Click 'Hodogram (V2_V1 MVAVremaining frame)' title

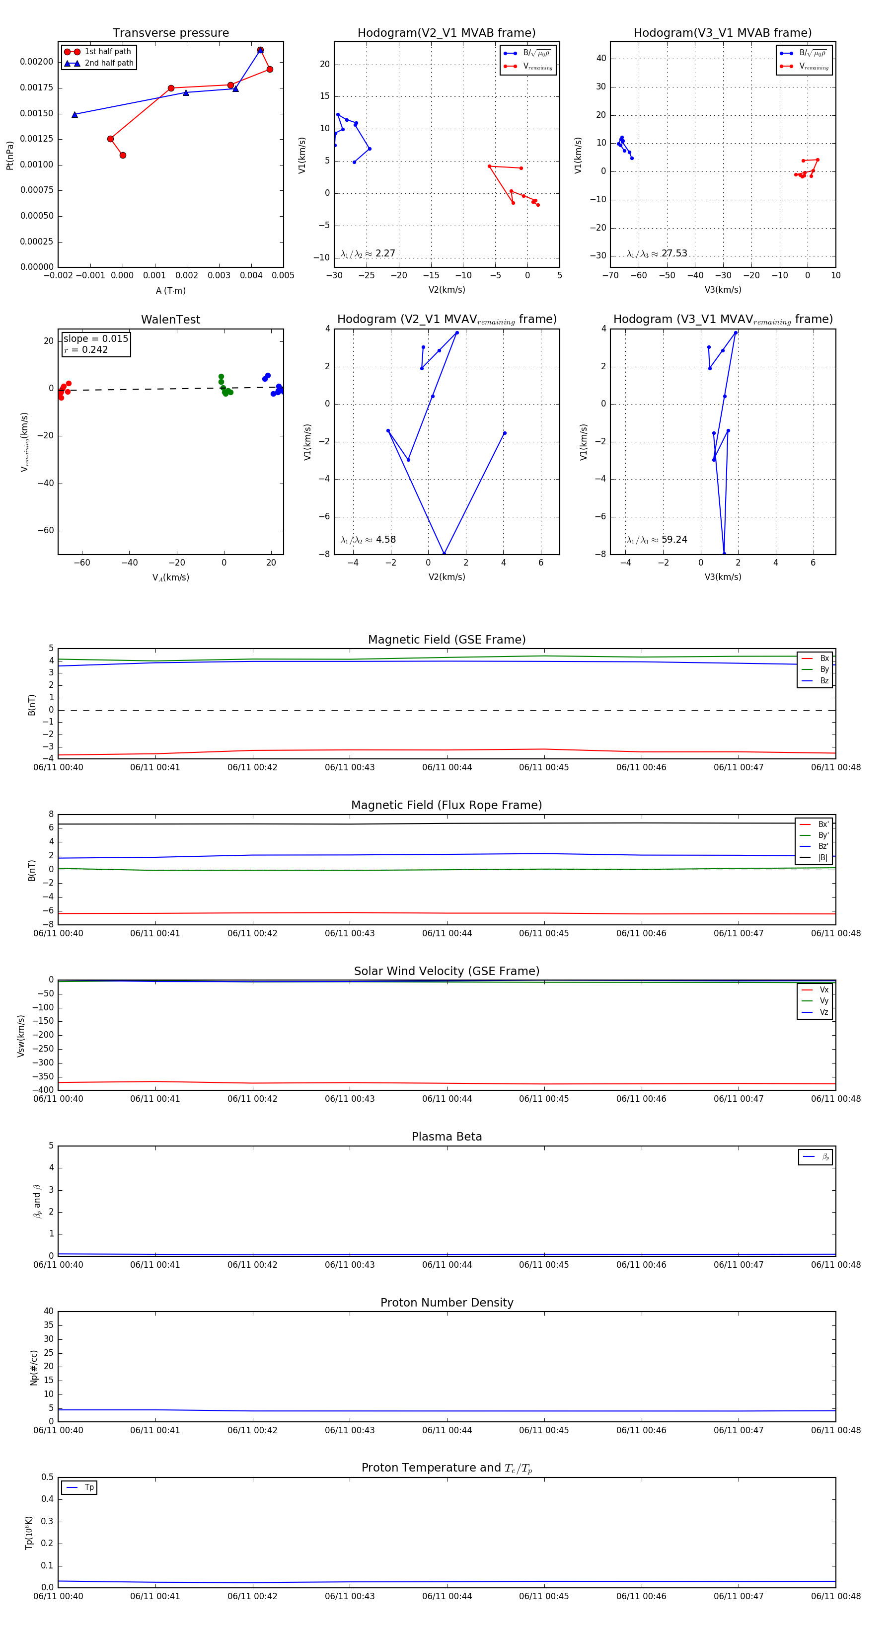[x=447, y=320]
